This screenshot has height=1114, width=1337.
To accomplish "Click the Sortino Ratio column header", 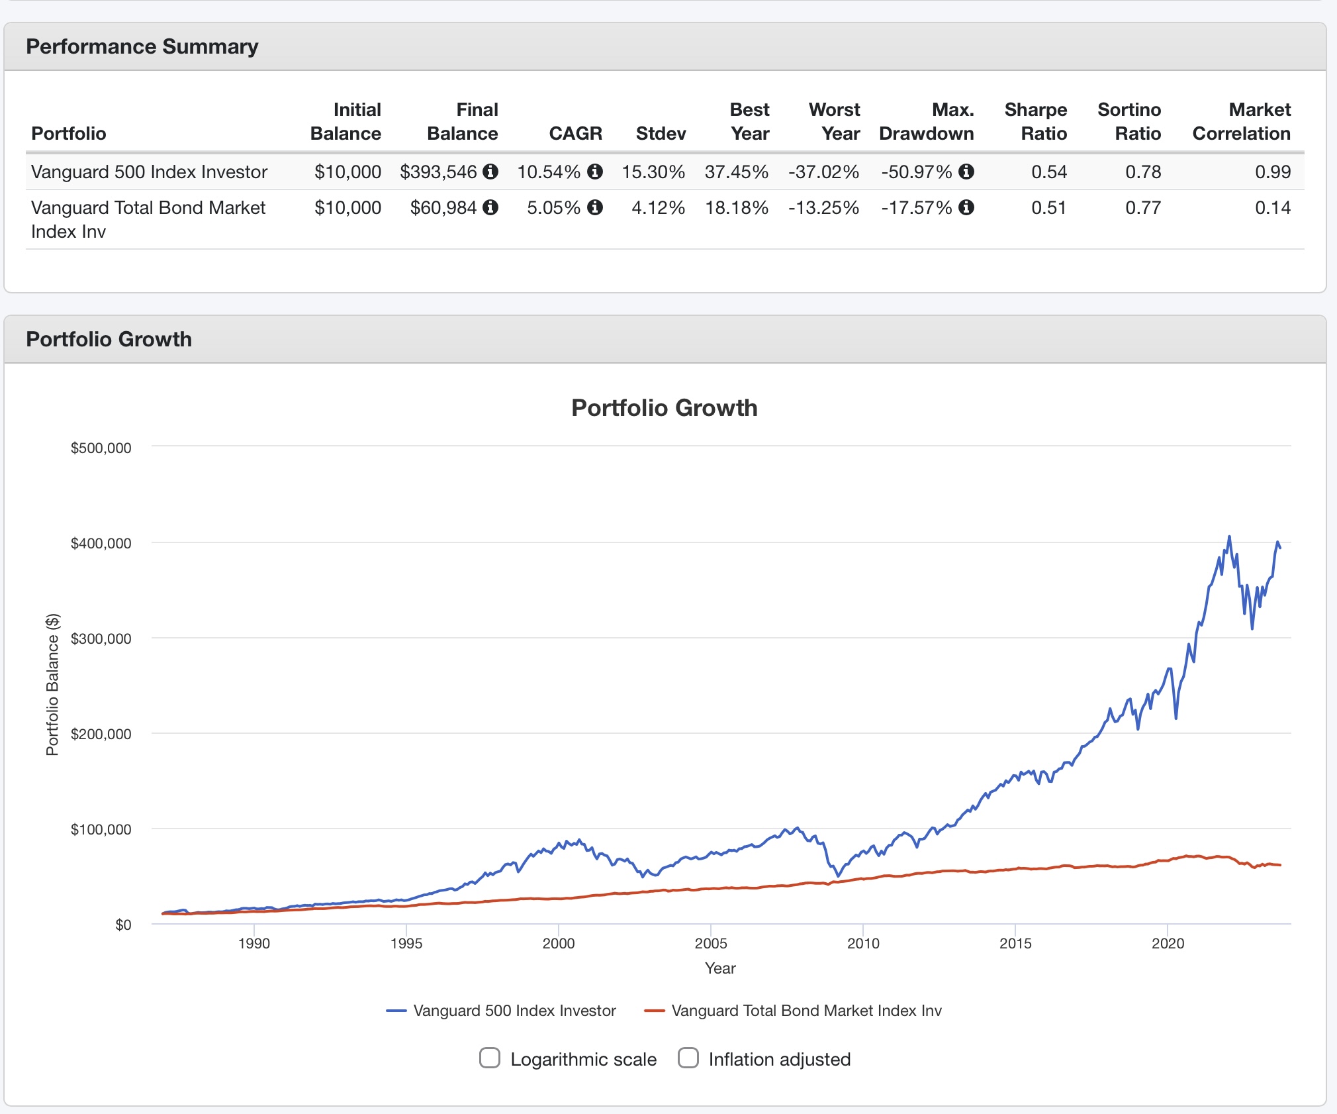I will click(x=1129, y=121).
